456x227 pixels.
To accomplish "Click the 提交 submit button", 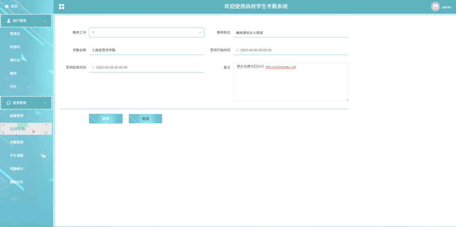I will pyautogui.click(x=106, y=119).
